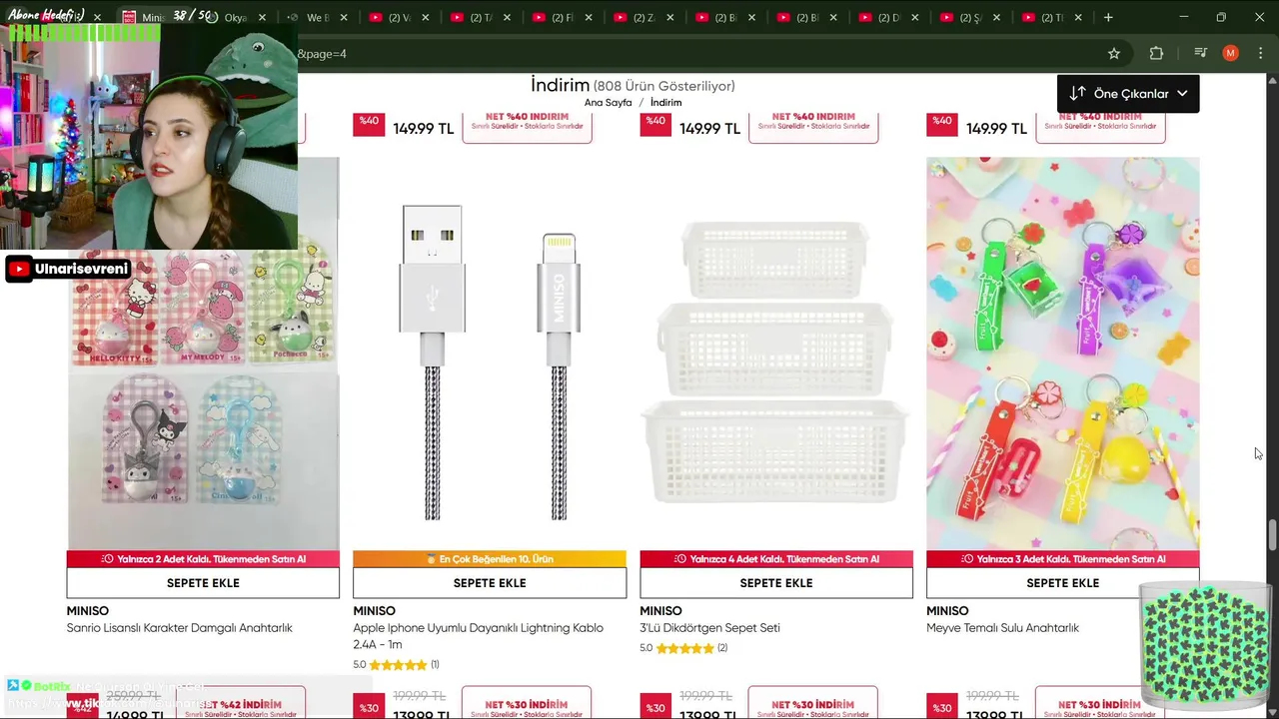Screen dimensions: 1279x719
Task: Add 3'lü Dikdörtgen Sepet Seti to cart
Action: pos(776,583)
